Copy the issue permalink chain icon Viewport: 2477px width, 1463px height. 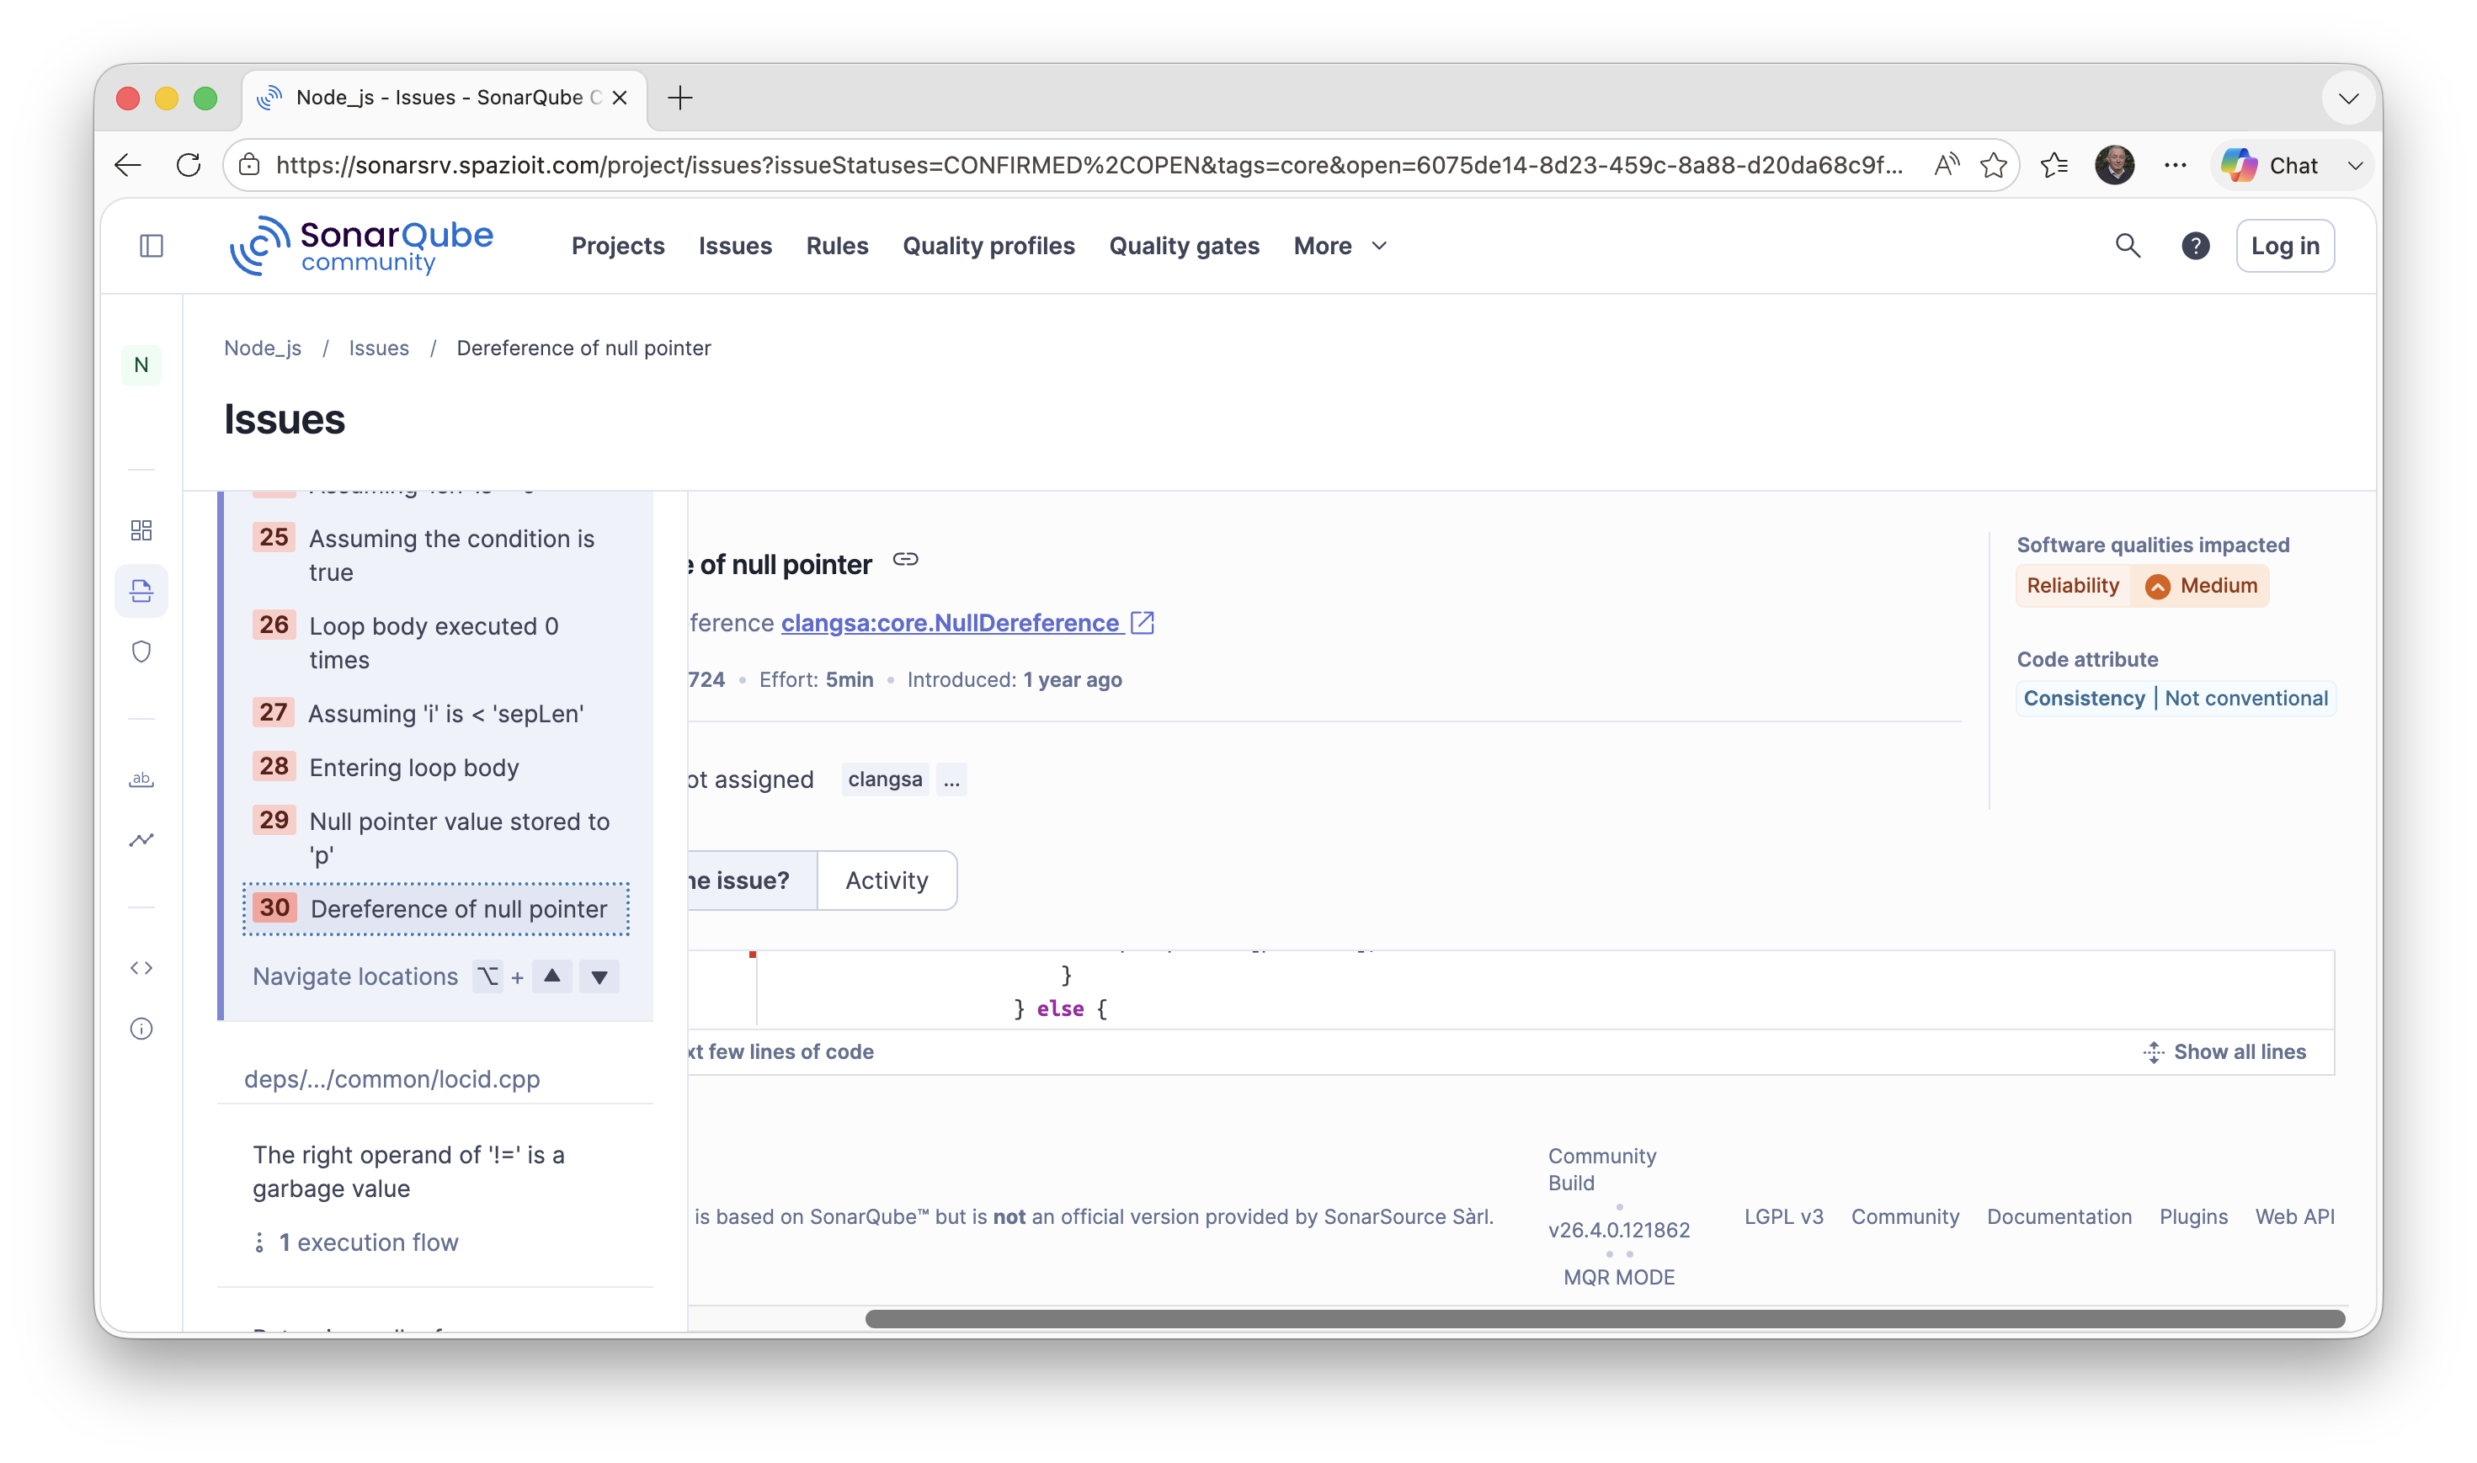[x=905, y=560]
